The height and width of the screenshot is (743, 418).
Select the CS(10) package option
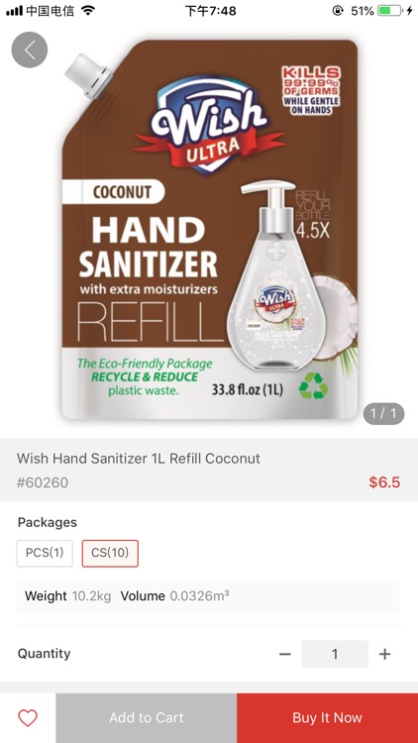pyautogui.click(x=110, y=554)
